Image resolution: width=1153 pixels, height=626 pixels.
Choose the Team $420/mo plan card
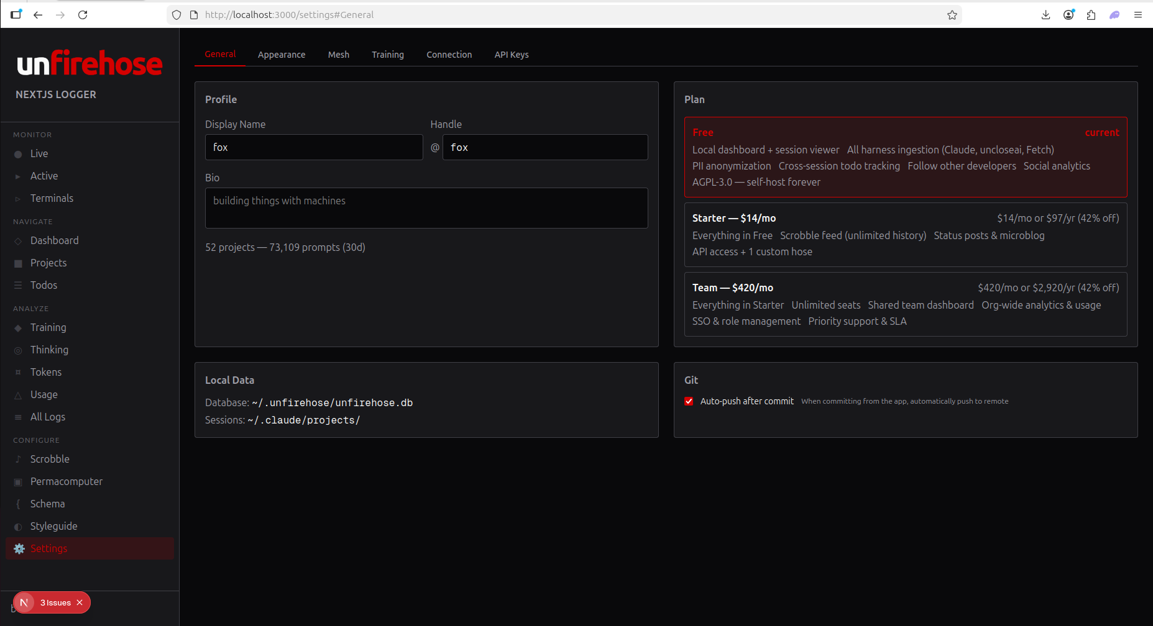905,304
